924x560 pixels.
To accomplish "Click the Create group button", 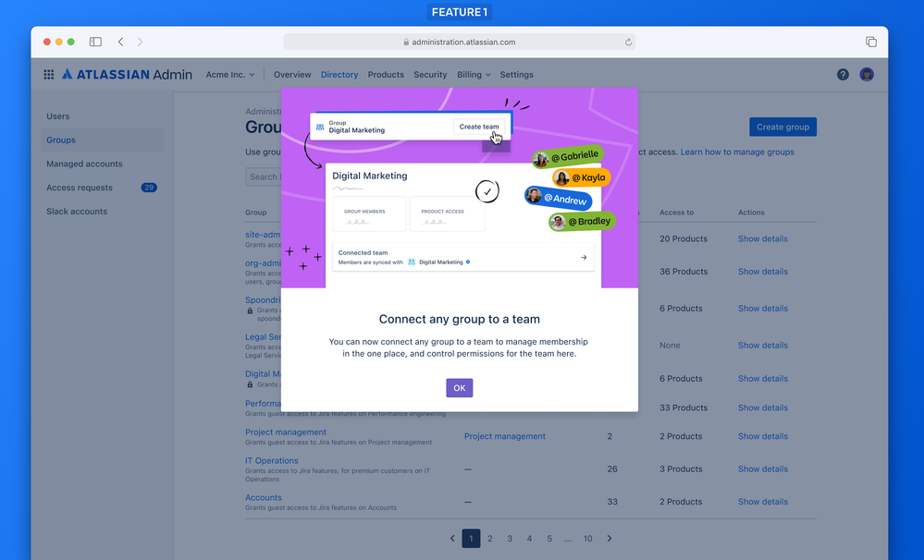I will pyautogui.click(x=782, y=127).
